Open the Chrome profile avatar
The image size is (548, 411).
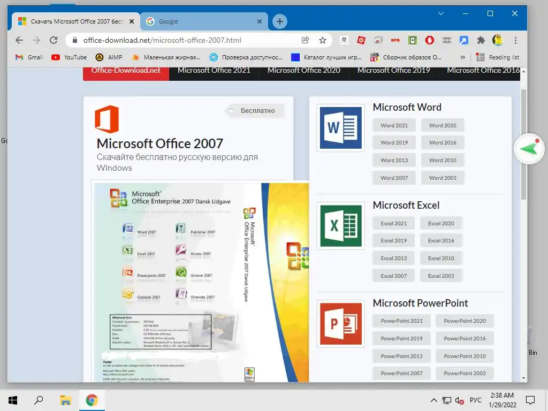click(497, 40)
